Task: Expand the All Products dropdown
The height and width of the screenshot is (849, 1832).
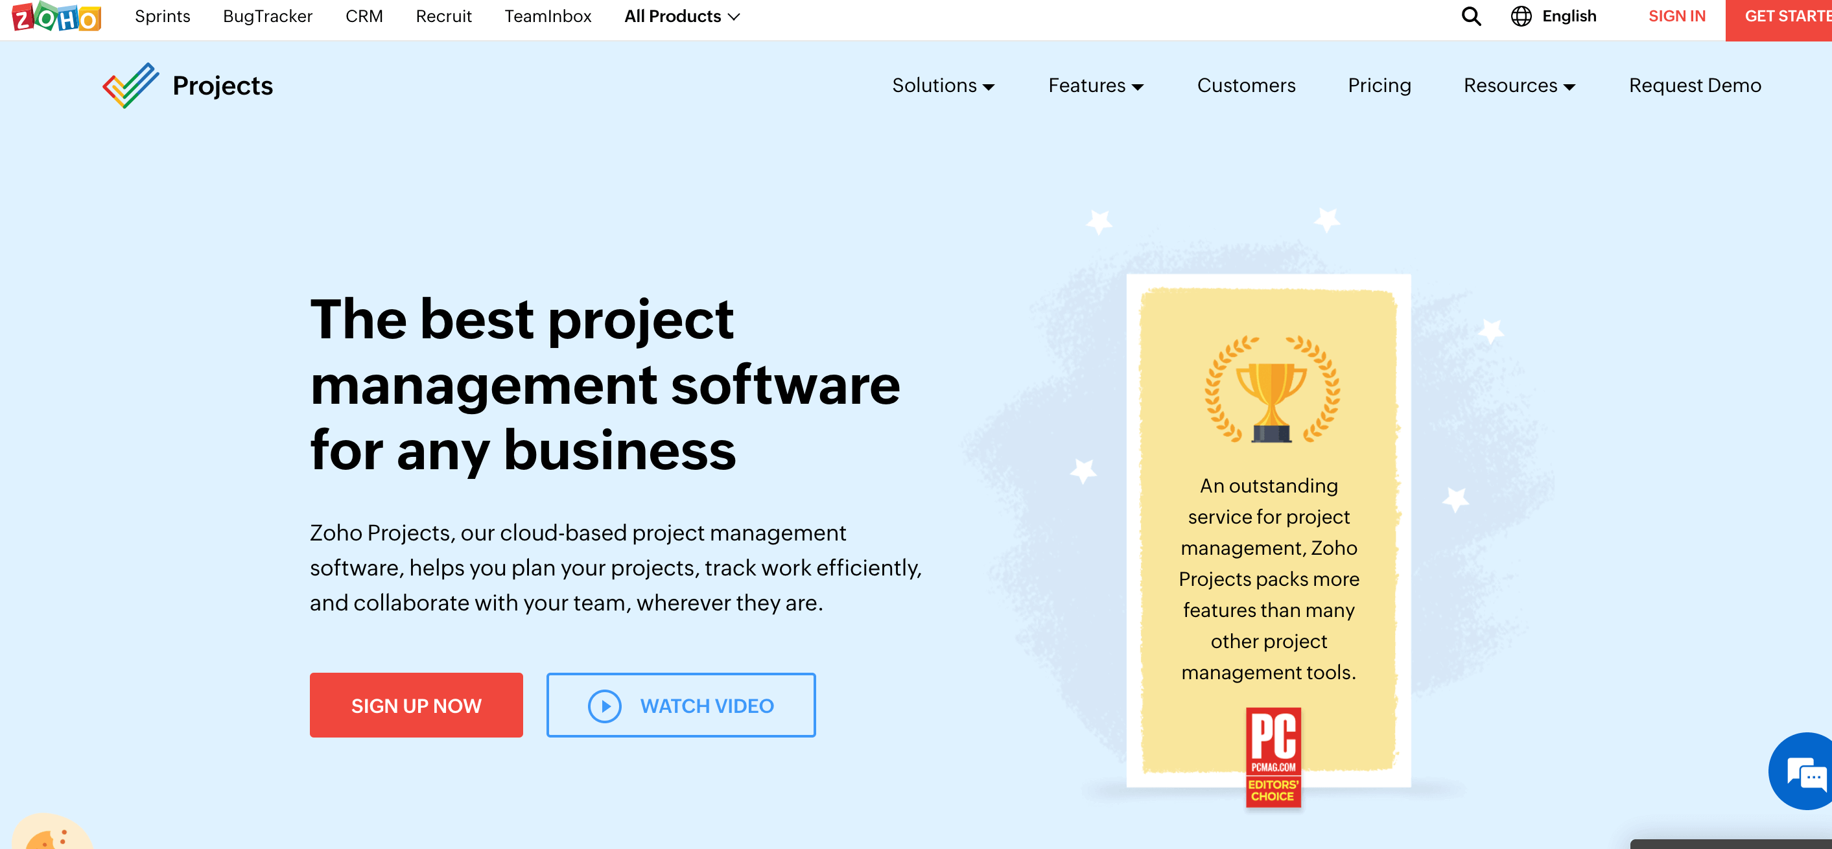Action: click(x=682, y=16)
